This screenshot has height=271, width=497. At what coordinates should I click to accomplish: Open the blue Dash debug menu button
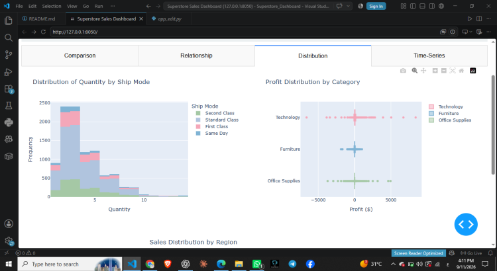coord(466,224)
